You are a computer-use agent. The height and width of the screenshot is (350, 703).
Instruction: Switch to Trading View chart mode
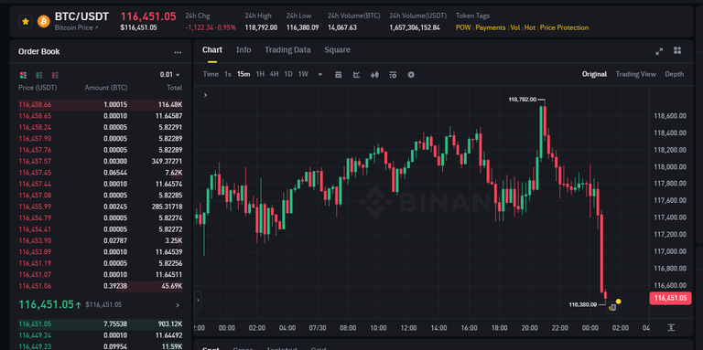click(x=635, y=74)
